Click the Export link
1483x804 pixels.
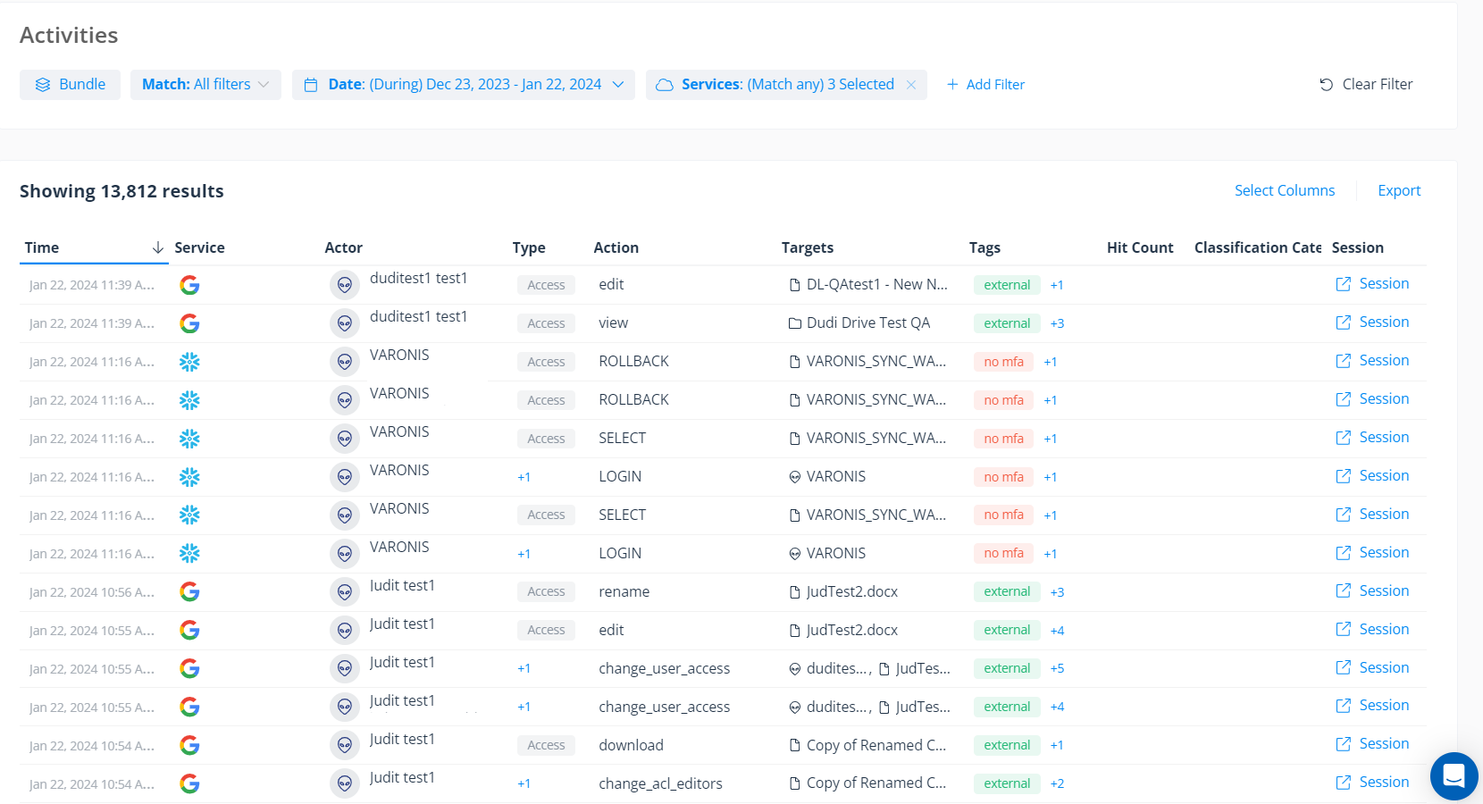click(x=1398, y=190)
